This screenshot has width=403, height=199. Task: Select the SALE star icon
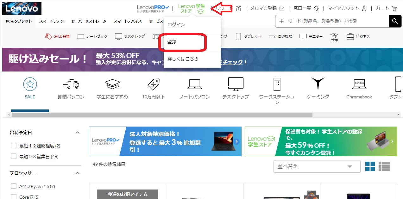[x=30, y=84]
